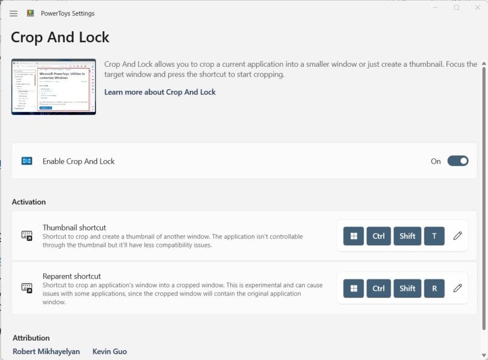The image size is (488, 360).
Task: Click the scrollbar down arrow
Action: pyautogui.click(x=484, y=355)
